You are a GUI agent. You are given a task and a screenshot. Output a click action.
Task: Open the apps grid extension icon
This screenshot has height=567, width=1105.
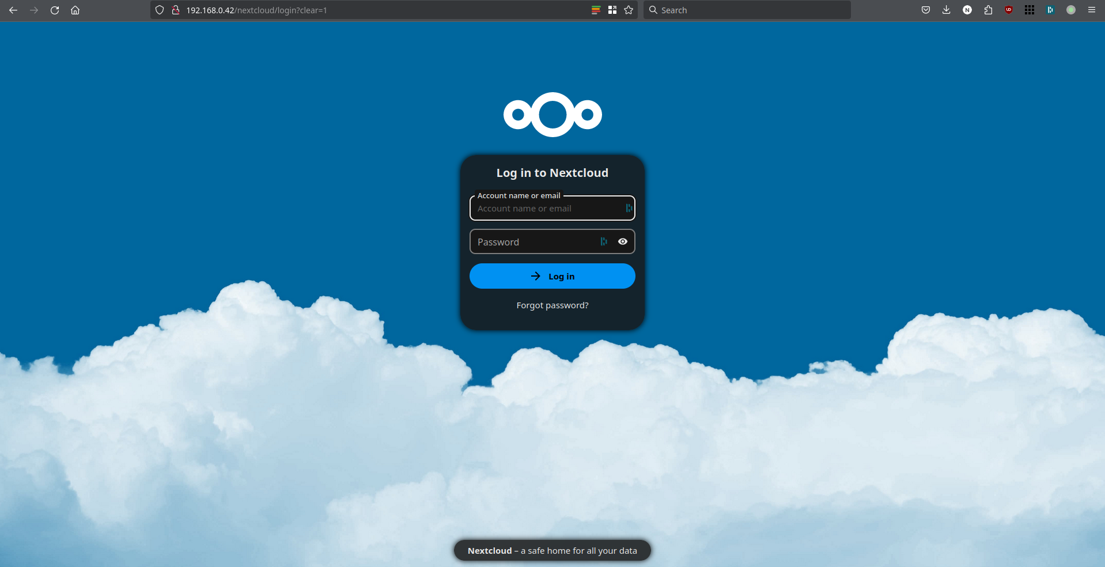tap(1030, 10)
